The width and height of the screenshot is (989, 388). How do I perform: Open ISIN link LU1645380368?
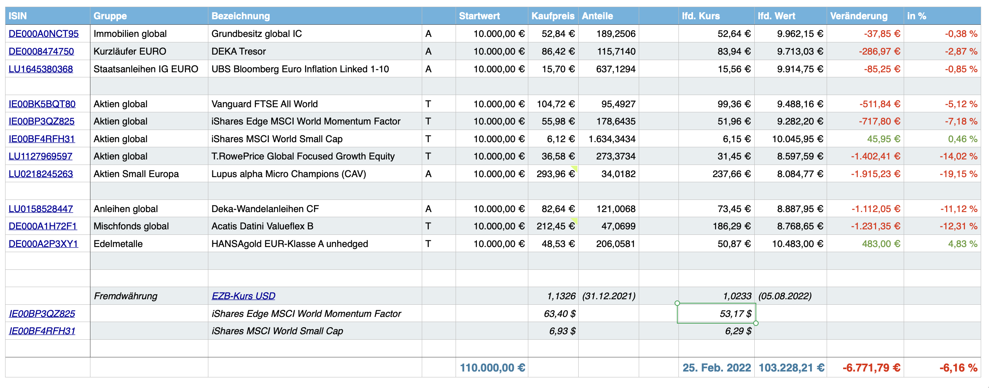pyautogui.click(x=41, y=69)
